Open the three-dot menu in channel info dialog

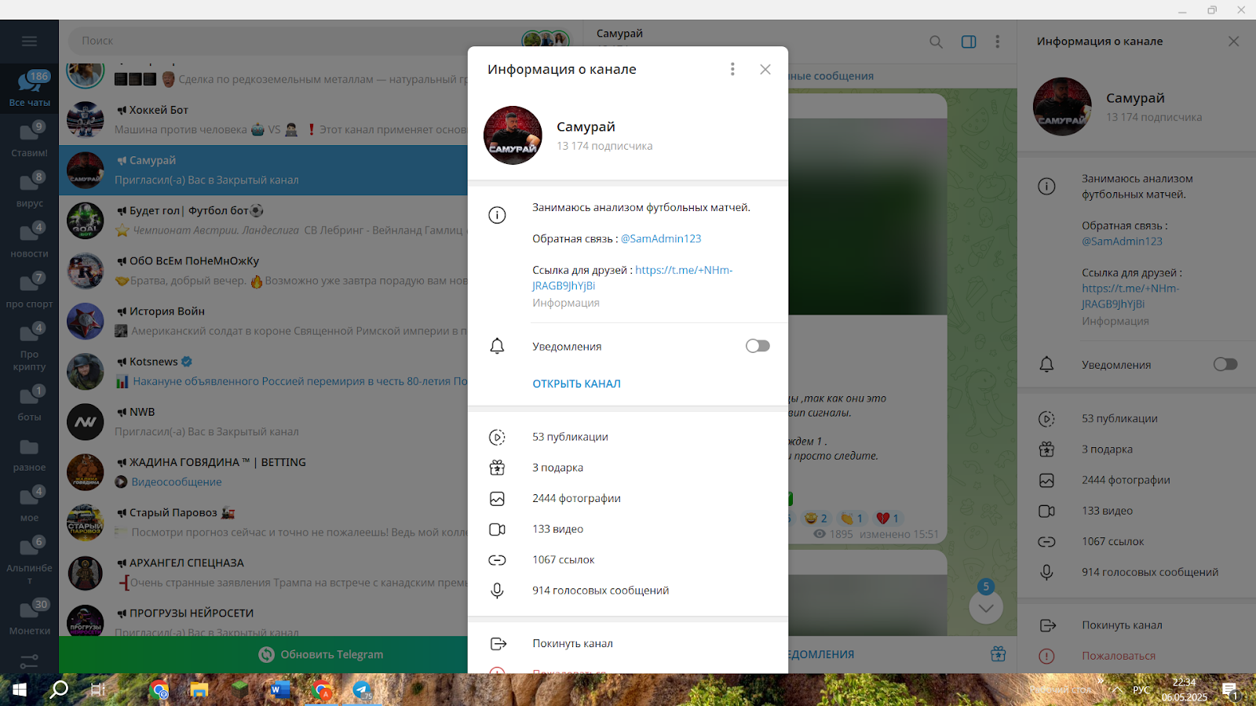pyautogui.click(x=732, y=69)
